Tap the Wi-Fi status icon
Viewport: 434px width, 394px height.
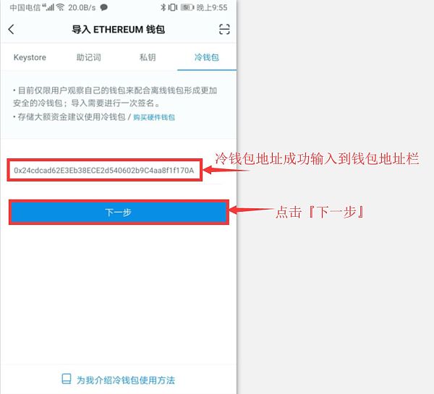(60, 7)
